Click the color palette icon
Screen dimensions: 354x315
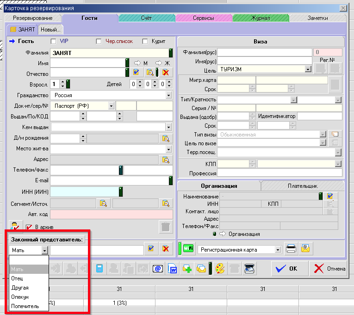(218, 268)
